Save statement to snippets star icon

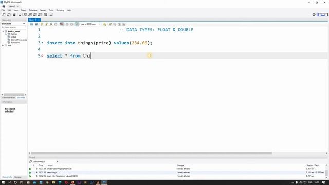pos(105,24)
